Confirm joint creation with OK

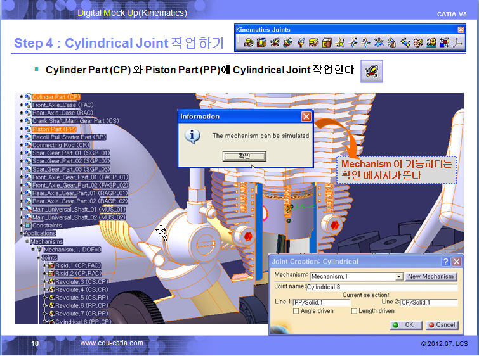[403, 325]
